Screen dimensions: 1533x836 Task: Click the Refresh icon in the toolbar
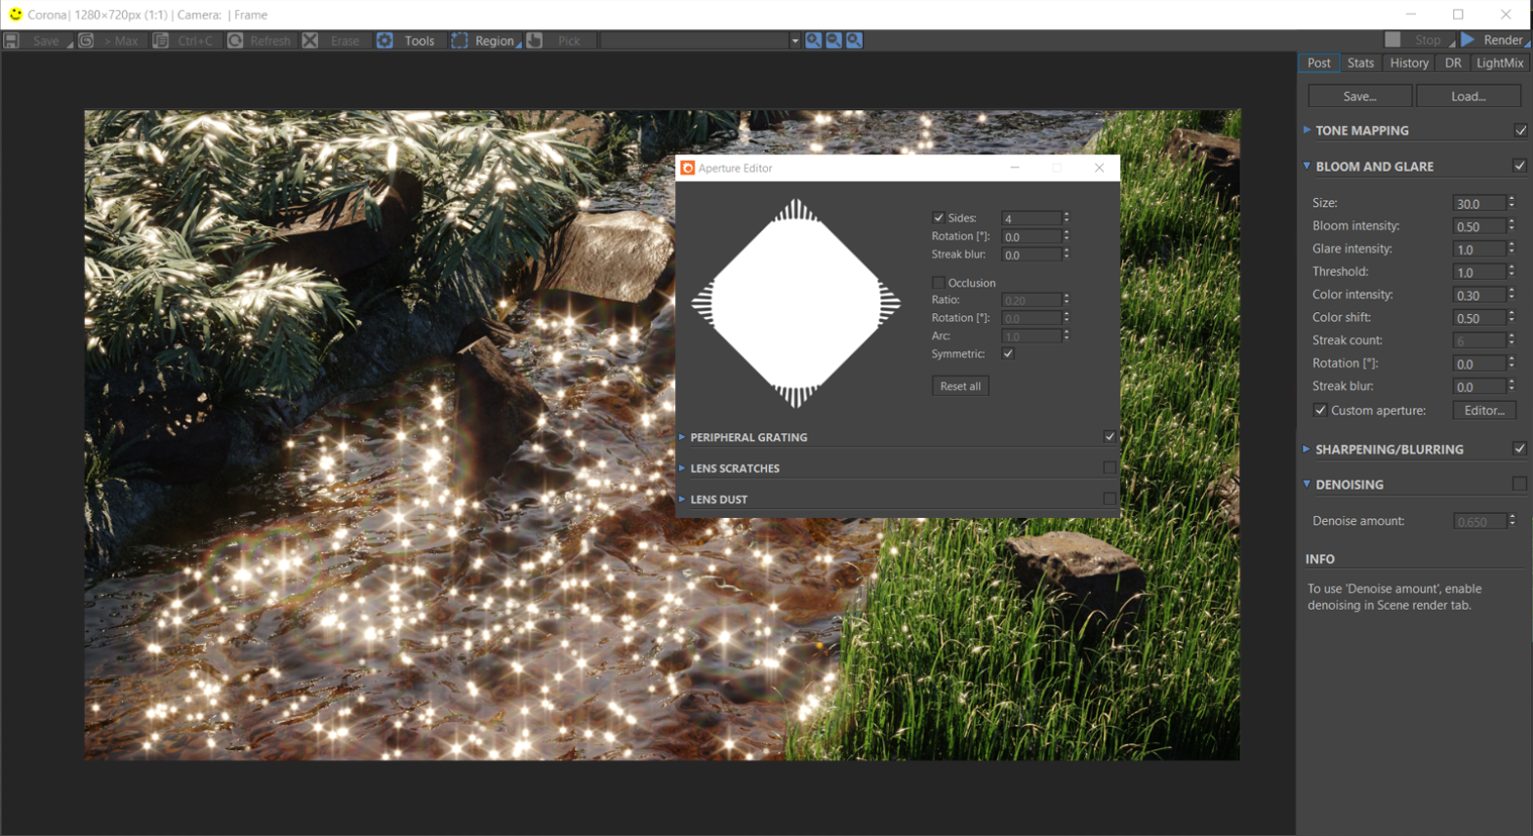pos(235,41)
